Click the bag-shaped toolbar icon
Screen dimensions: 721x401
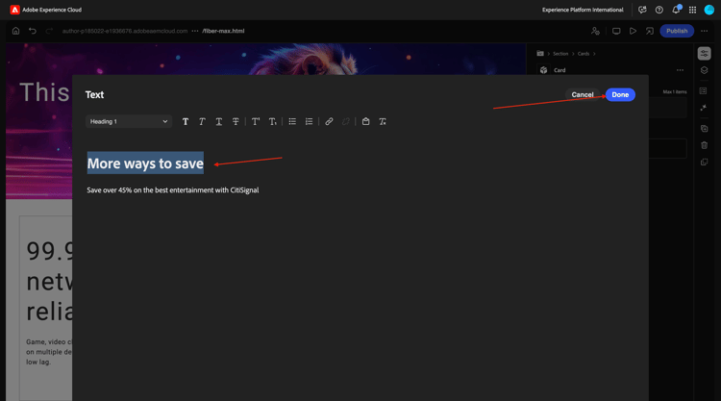pyautogui.click(x=365, y=121)
